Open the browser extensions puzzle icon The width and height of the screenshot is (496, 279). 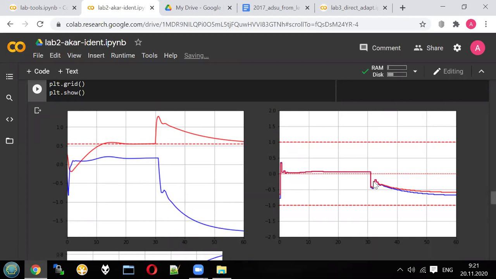point(456,24)
